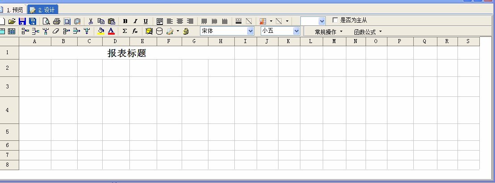Expand the empty combo box beside 是否为主从
This screenshot has height=183, width=495.
coord(322,21)
